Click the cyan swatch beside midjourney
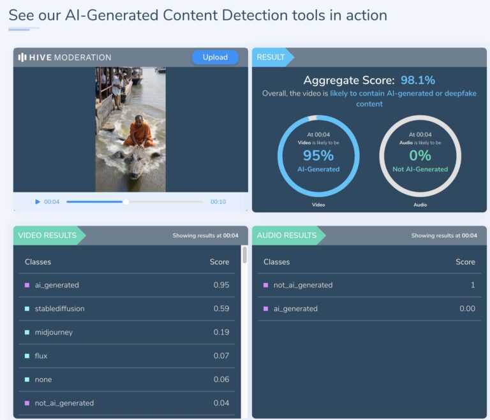This screenshot has width=490, height=420. [27, 332]
